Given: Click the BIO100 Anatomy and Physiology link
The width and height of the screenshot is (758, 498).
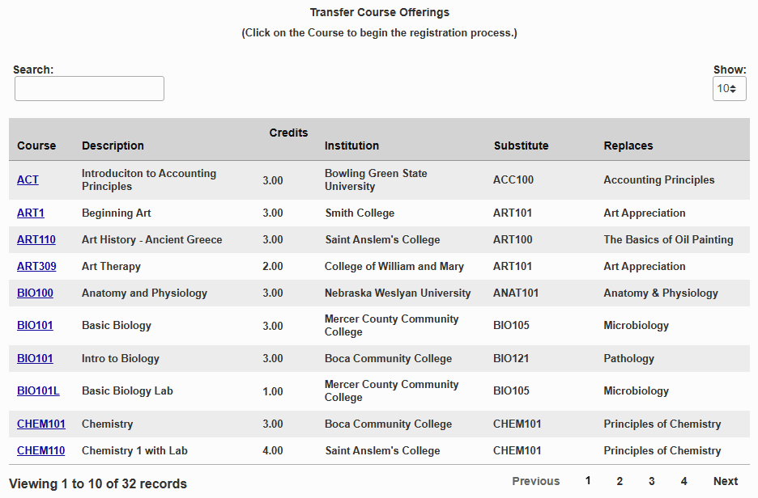Looking at the screenshot, I should (35, 293).
